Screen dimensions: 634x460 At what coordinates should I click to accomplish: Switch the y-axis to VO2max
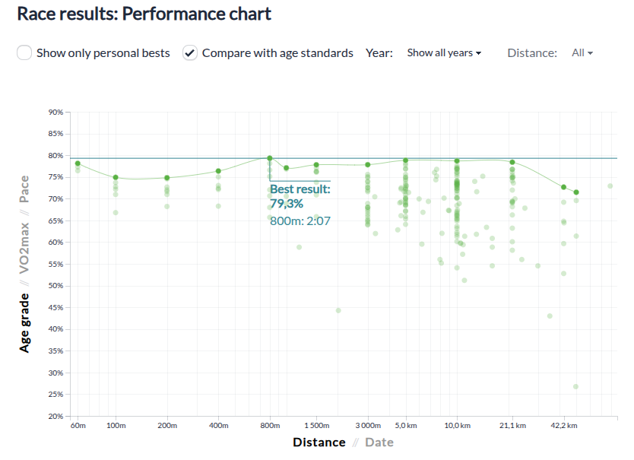tap(25, 247)
